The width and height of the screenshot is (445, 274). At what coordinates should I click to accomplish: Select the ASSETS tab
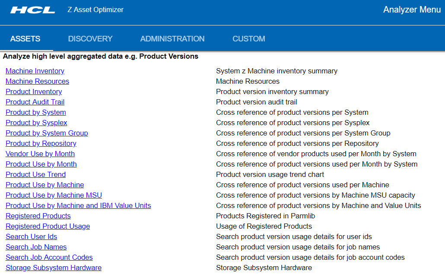[x=26, y=38]
